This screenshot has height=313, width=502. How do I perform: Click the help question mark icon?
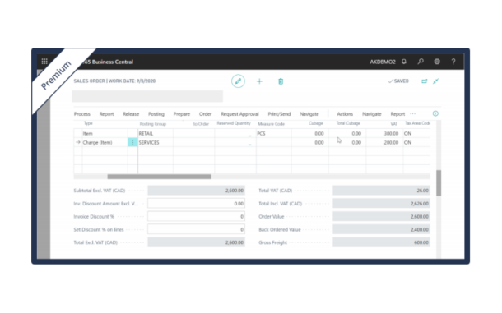[453, 62]
